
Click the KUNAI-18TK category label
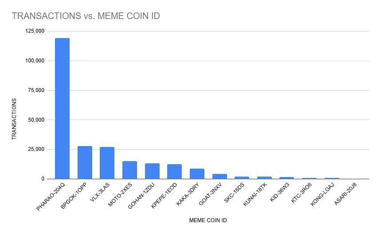(255, 194)
